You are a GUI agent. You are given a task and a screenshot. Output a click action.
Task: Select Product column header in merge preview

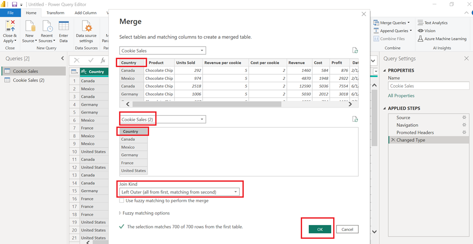159,63
